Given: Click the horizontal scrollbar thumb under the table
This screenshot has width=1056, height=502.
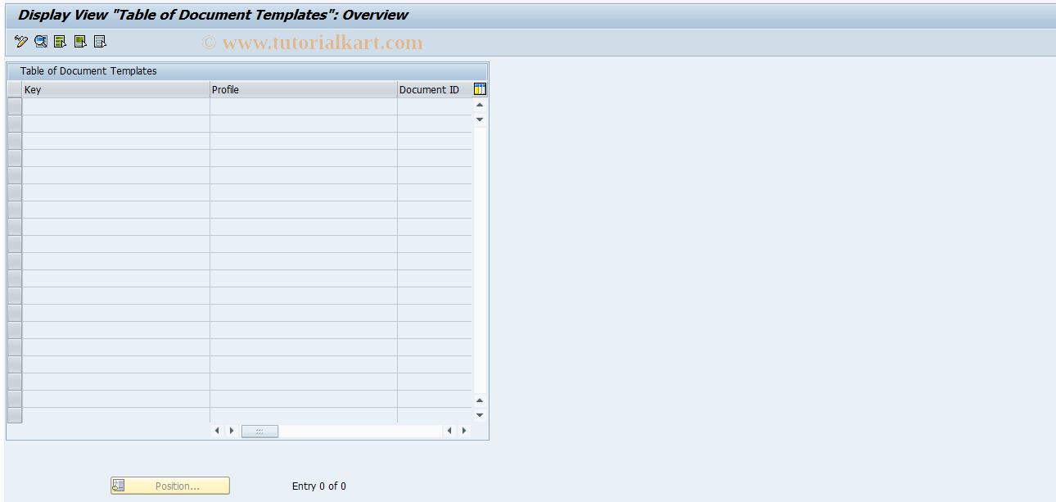Looking at the screenshot, I should pyautogui.click(x=259, y=431).
